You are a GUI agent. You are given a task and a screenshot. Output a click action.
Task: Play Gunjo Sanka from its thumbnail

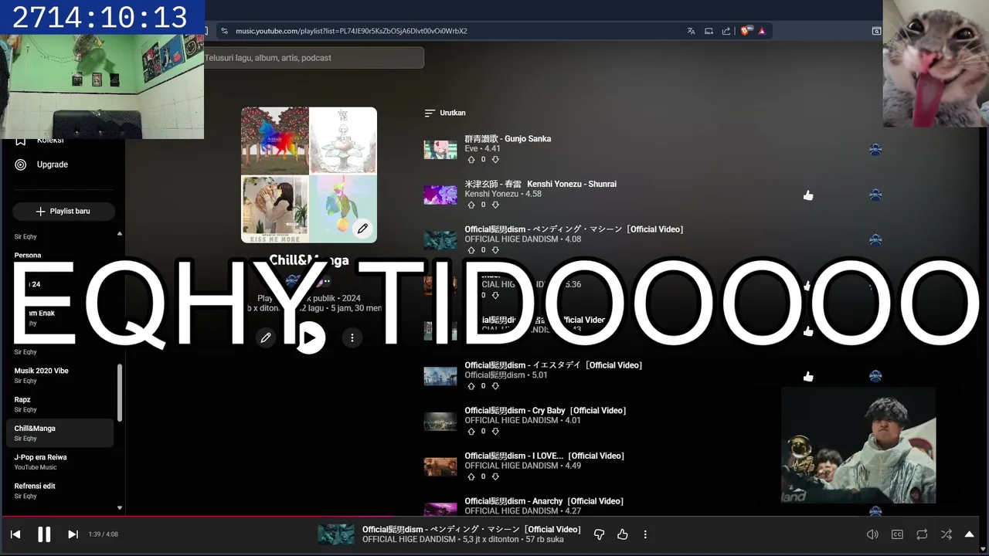click(x=440, y=150)
